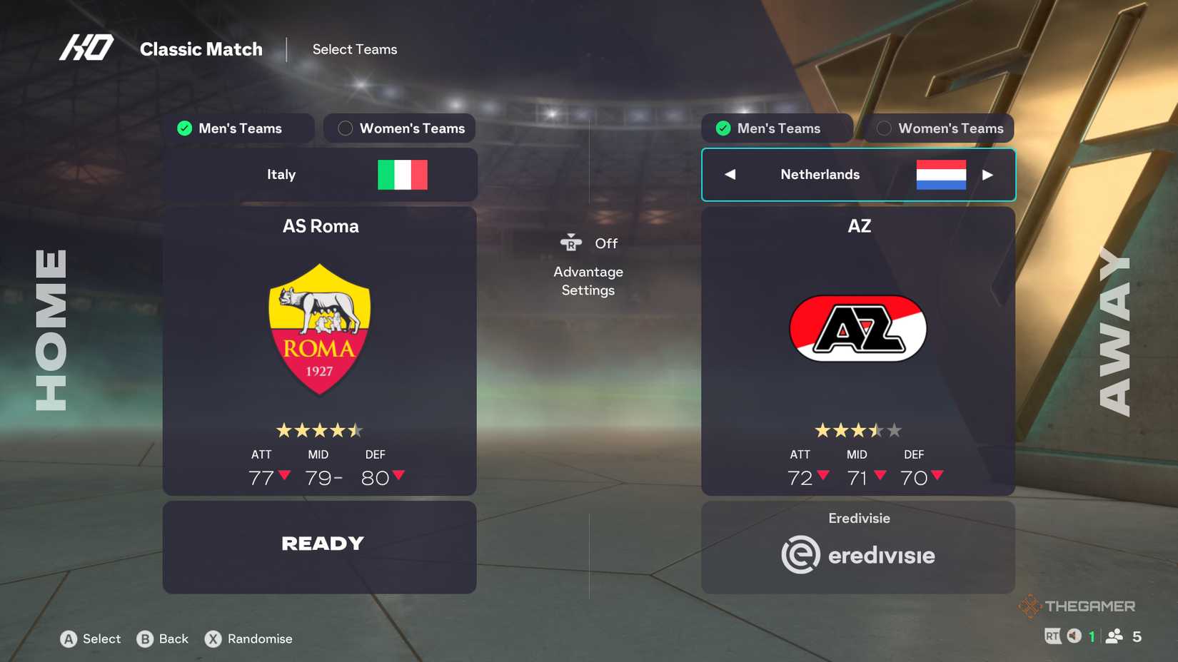Open Advantage Settings controller icon
This screenshot has width=1178, height=662.
(571, 243)
